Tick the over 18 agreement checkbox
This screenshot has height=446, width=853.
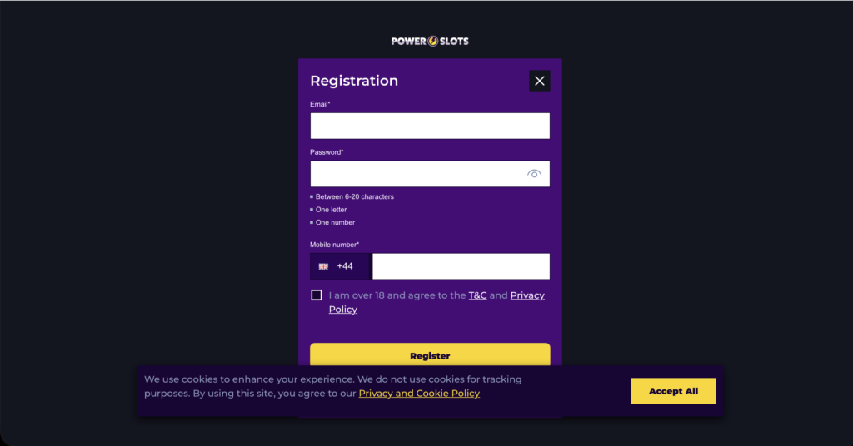click(317, 295)
